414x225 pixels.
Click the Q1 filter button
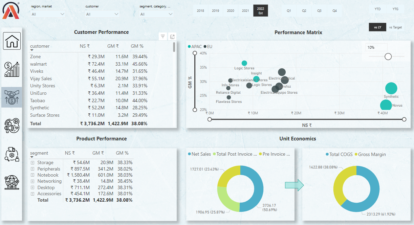coord(289,10)
